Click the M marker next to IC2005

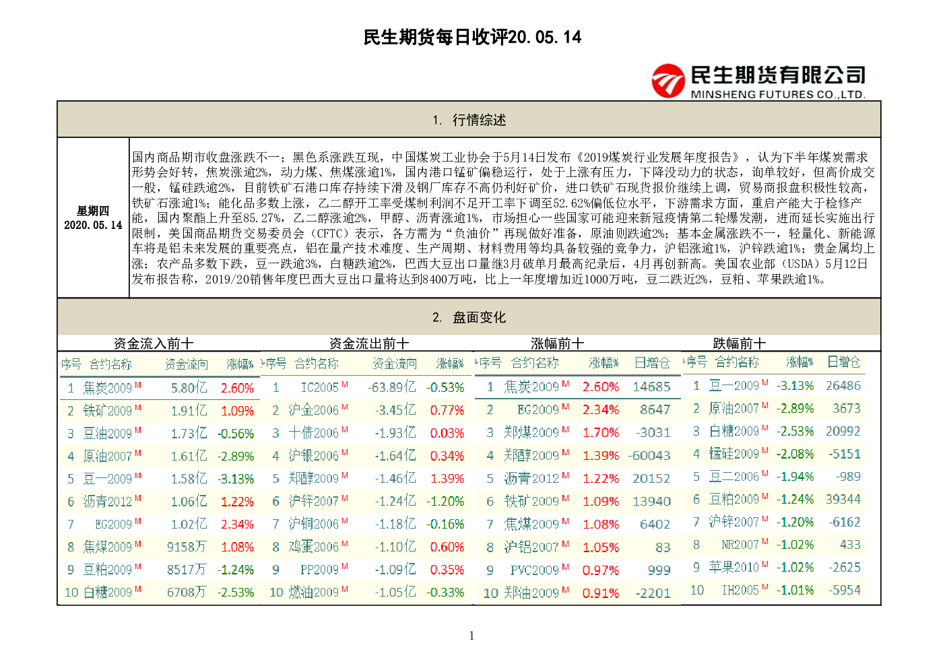(x=345, y=384)
